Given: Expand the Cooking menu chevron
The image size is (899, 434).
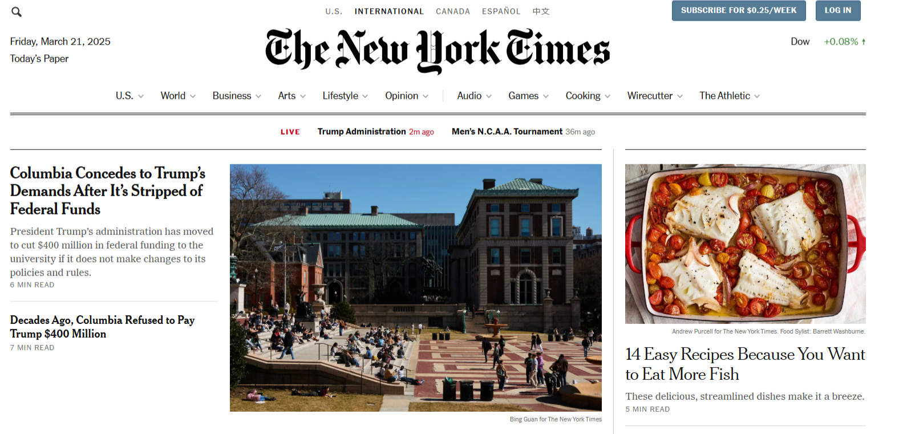Looking at the screenshot, I should [x=608, y=96].
